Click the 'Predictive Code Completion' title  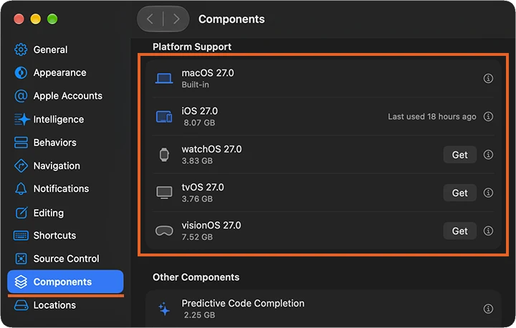pyautogui.click(x=243, y=303)
